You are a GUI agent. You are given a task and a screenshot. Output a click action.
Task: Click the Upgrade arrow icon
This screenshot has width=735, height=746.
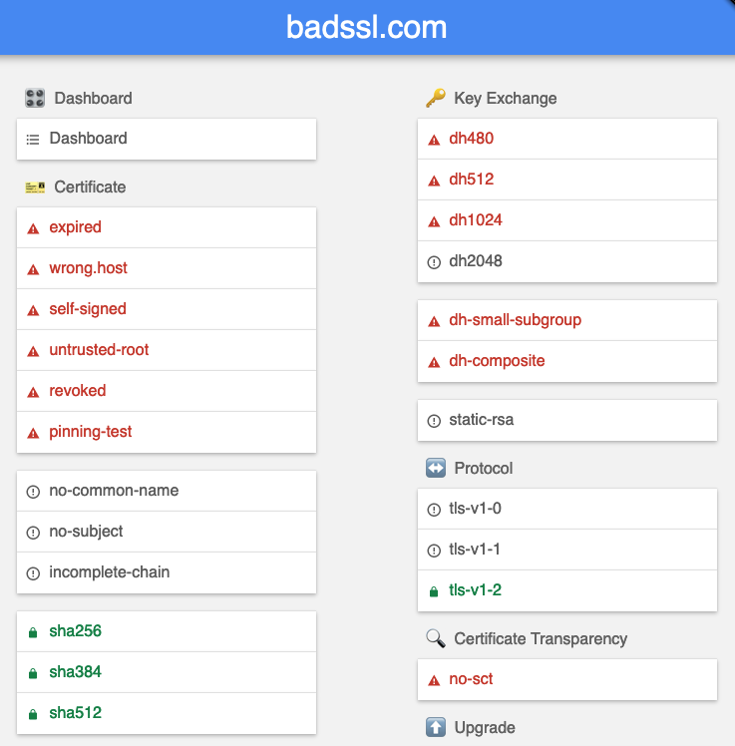[x=435, y=727]
